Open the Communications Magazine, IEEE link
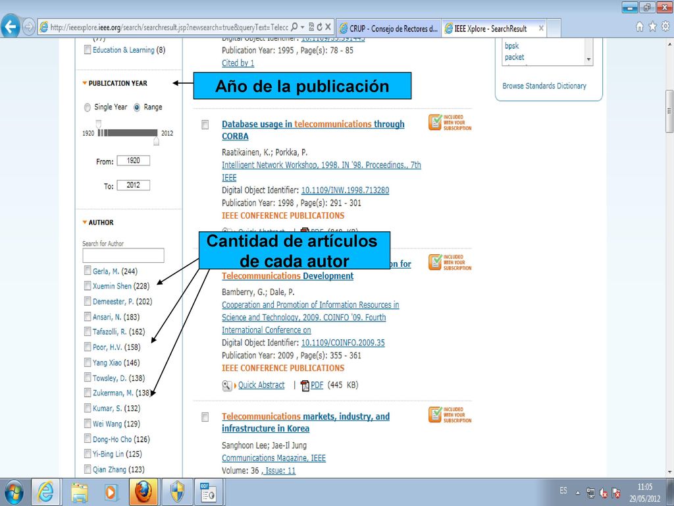 (x=274, y=459)
